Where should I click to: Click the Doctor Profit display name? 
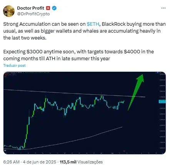tap(30, 8)
